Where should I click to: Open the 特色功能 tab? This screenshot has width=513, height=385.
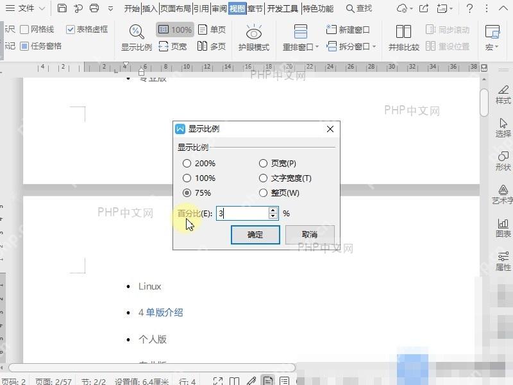[317, 8]
